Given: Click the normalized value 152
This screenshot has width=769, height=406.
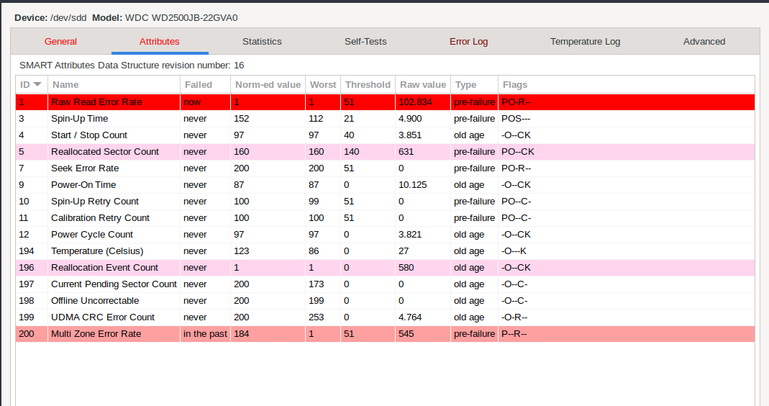Looking at the screenshot, I should tap(241, 119).
